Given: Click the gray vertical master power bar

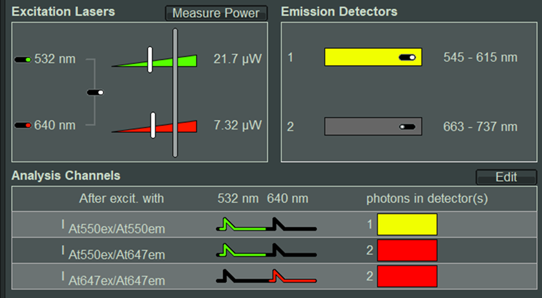Looking at the screenshot, I should [174, 92].
